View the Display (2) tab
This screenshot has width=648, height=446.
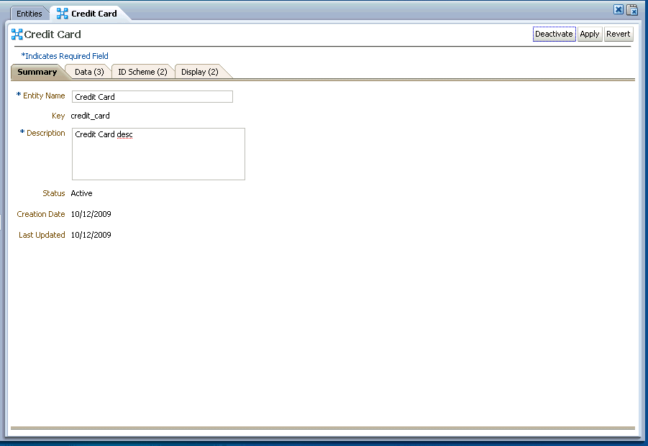coord(199,71)
